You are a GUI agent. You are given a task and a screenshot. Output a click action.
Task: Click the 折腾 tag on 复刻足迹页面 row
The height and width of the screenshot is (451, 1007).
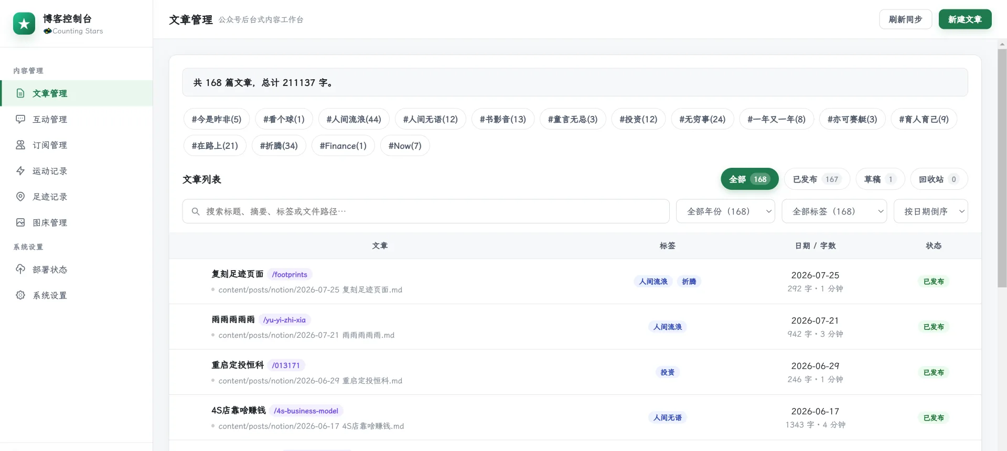click(x=689, y=282)
